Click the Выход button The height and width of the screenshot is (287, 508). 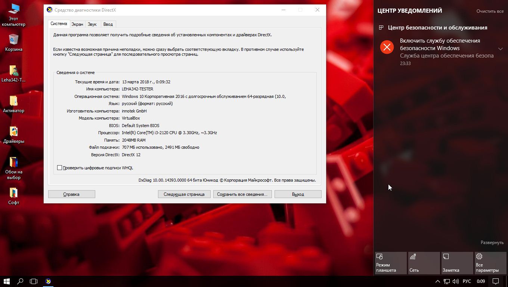[298, 194]
